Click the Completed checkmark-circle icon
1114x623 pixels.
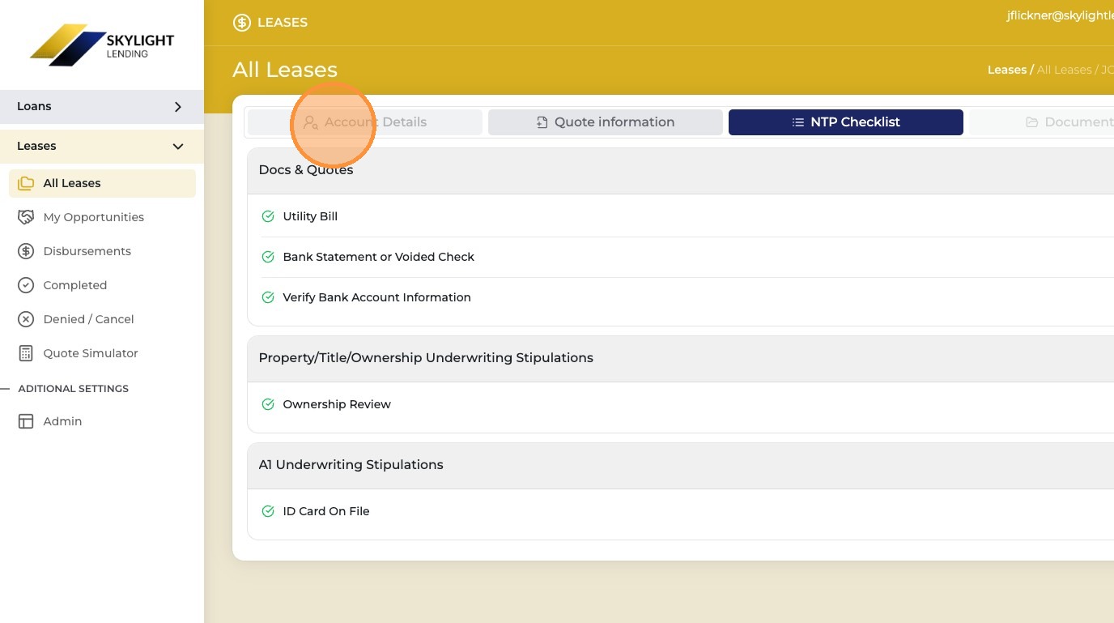pyautogui.click(x=26, y=285)
